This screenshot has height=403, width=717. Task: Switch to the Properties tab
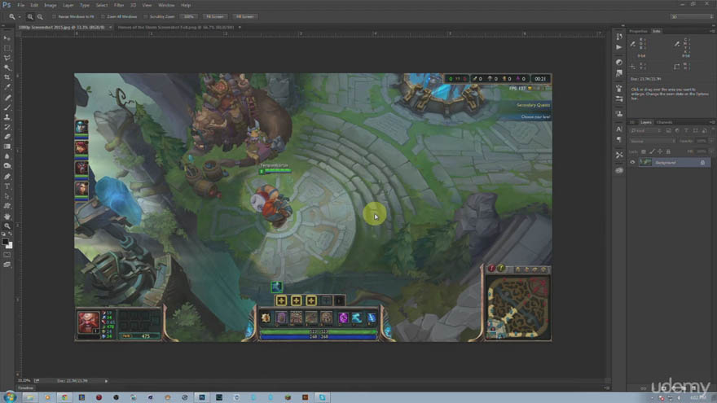coord(638,31)
